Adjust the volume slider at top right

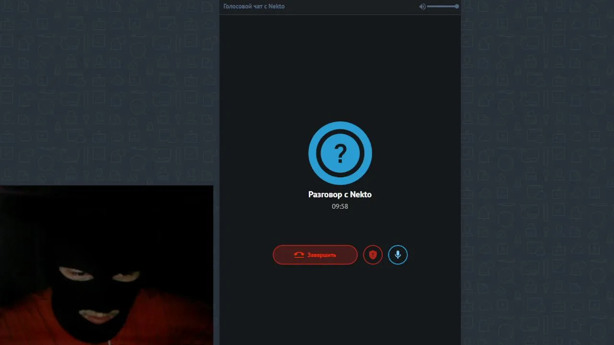(x=443, y=7)
